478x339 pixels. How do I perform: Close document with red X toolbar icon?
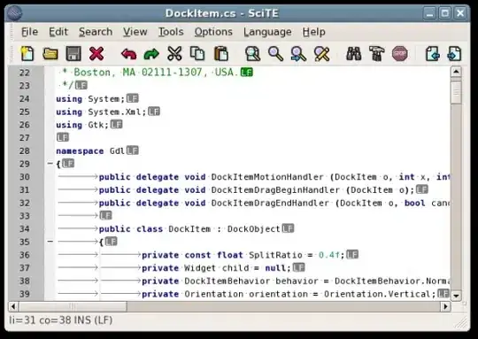(96, 54)
